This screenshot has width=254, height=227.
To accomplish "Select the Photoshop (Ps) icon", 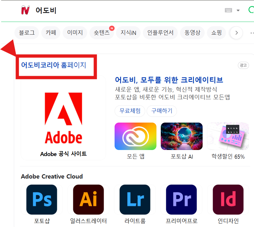I will [x=41, y=199].
